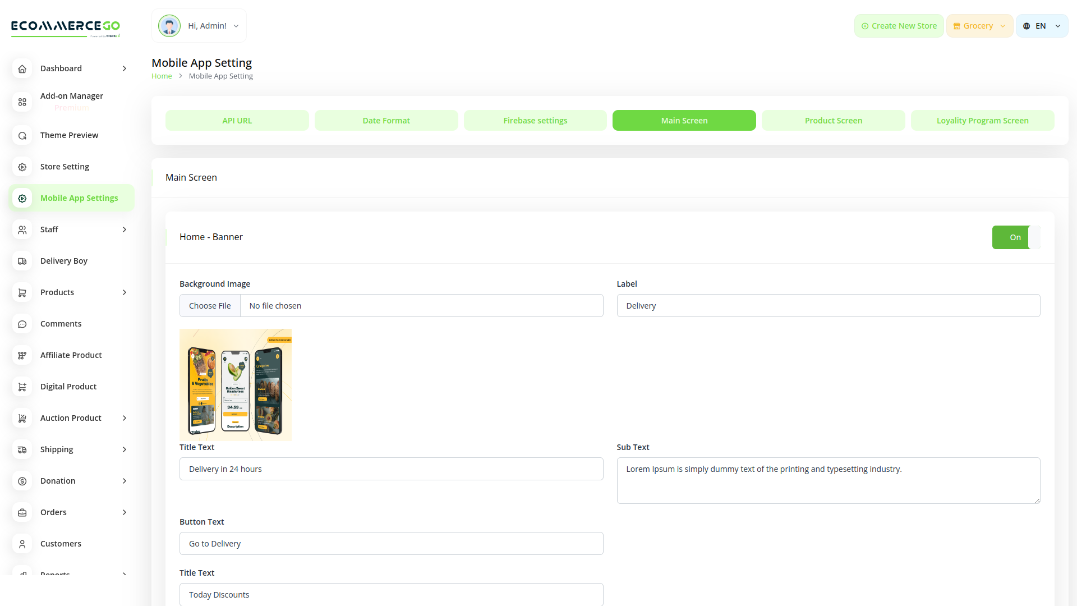Image resolution: width=1077 pixels, height=606 pixels.
Task: Open the Customers section icon
Action: pos(22,544)
